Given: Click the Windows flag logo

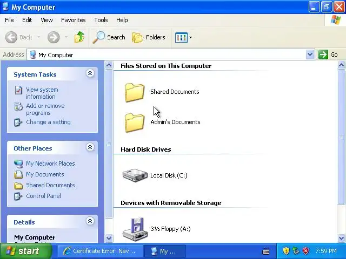Looking at the screenshot, I should 335,20.
